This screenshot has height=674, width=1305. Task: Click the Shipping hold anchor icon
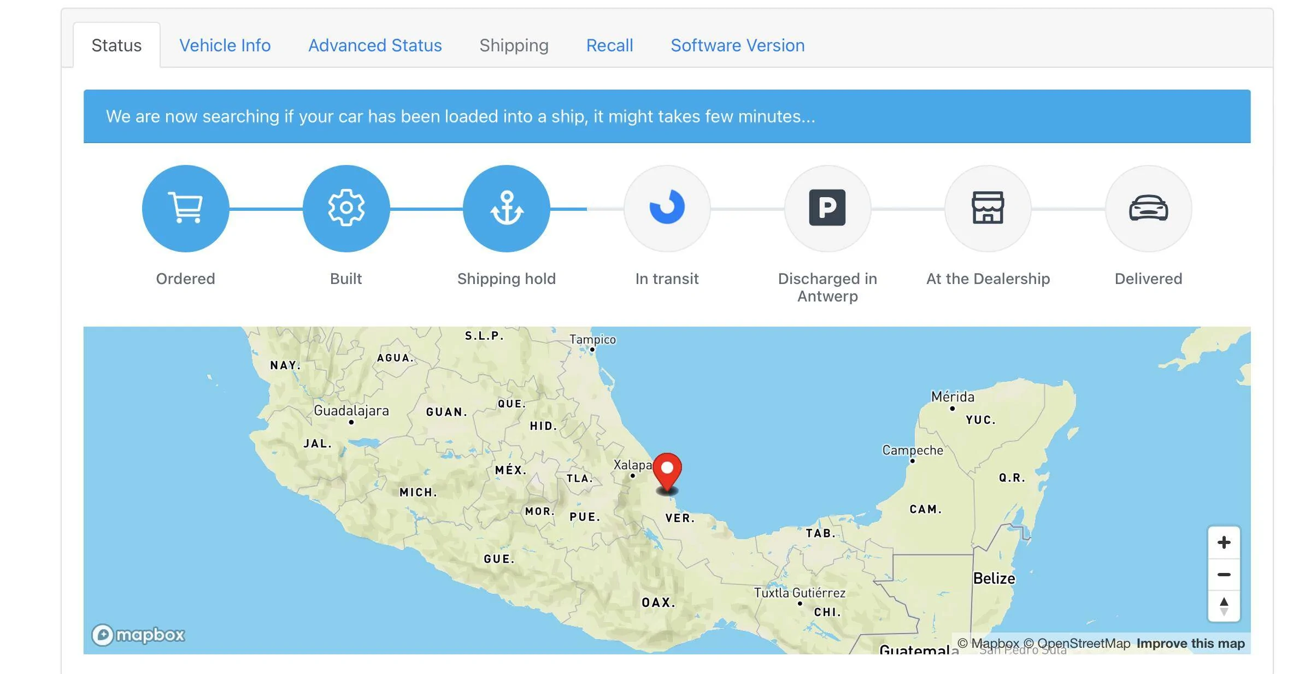click(x=507, y=208)
